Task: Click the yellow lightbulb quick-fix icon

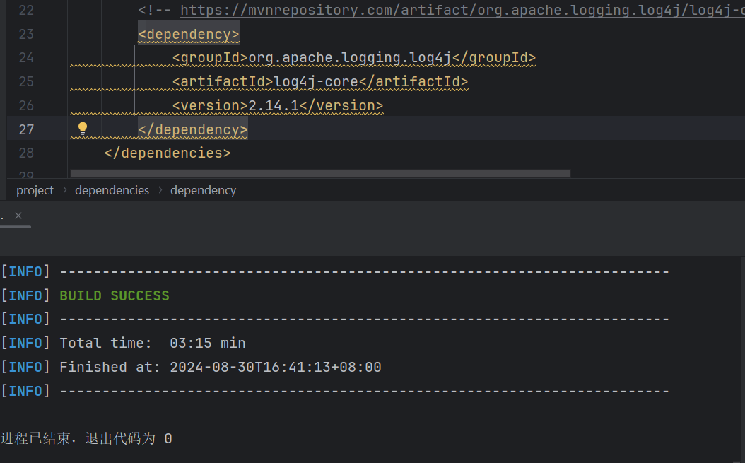Action: [x=83, y=129]
